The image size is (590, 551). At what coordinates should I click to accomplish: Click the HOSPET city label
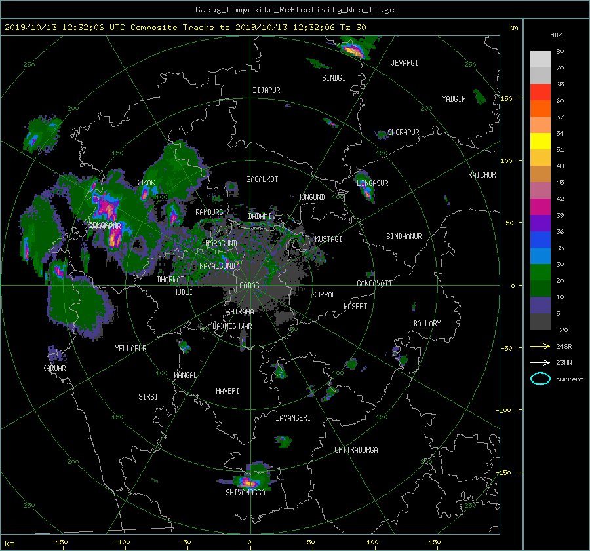[355, 307]
